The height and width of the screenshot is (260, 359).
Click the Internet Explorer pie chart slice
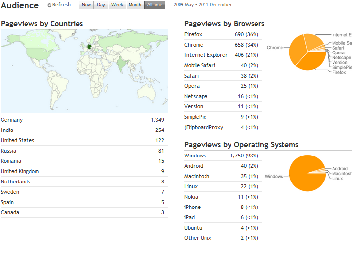tap(313, 41)
